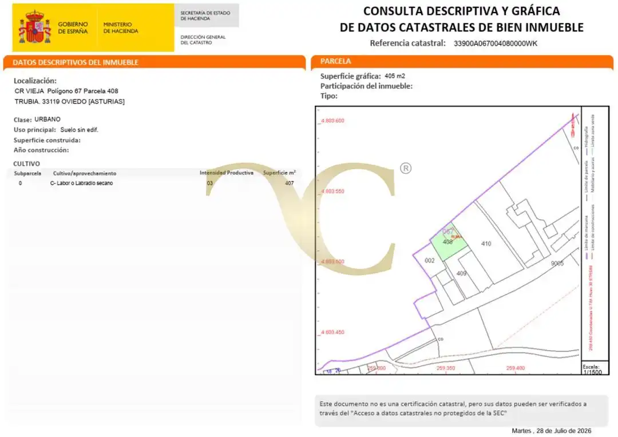The image size is (618, 437).
Task: Click parcel 410 on the map
Action: pos(486,244)
